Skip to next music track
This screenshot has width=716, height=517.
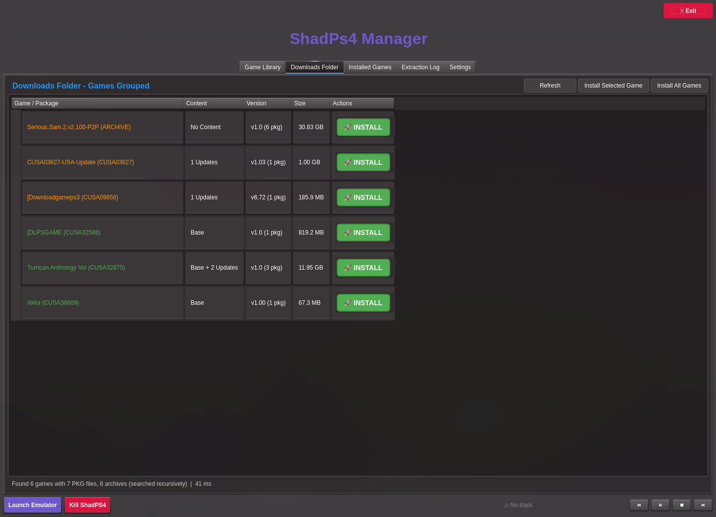click(703, 505)
